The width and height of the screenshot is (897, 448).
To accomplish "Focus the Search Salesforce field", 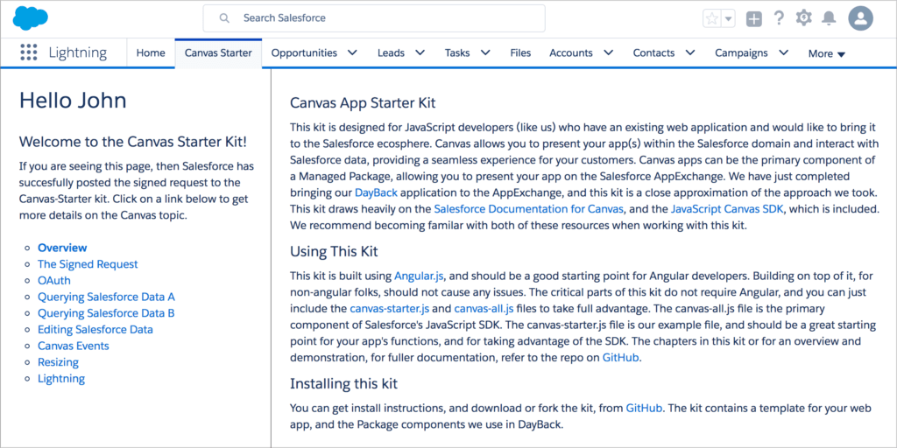I will pyautogui.click(x=374, y=18).
